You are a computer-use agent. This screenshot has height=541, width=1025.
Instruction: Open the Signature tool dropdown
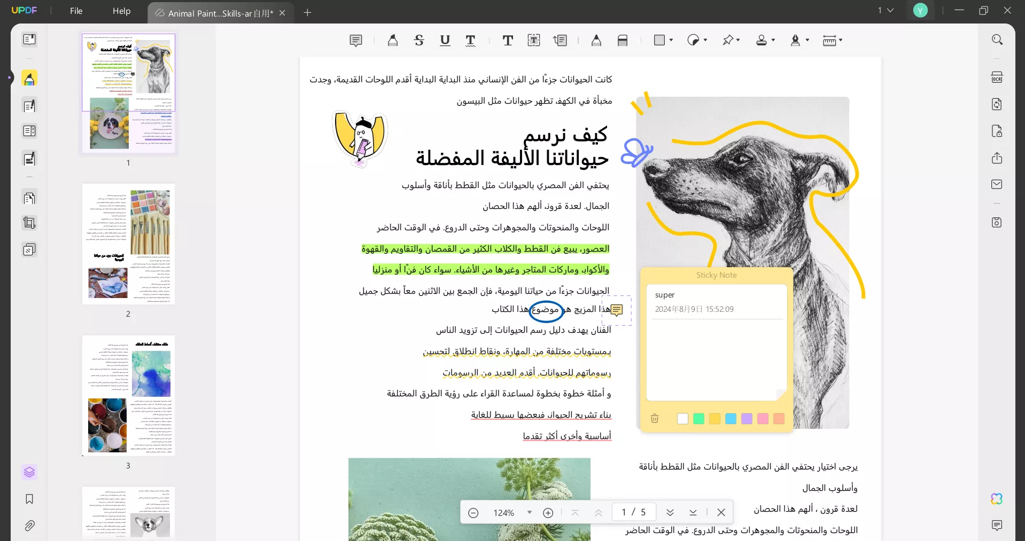(x=808, y=40)
